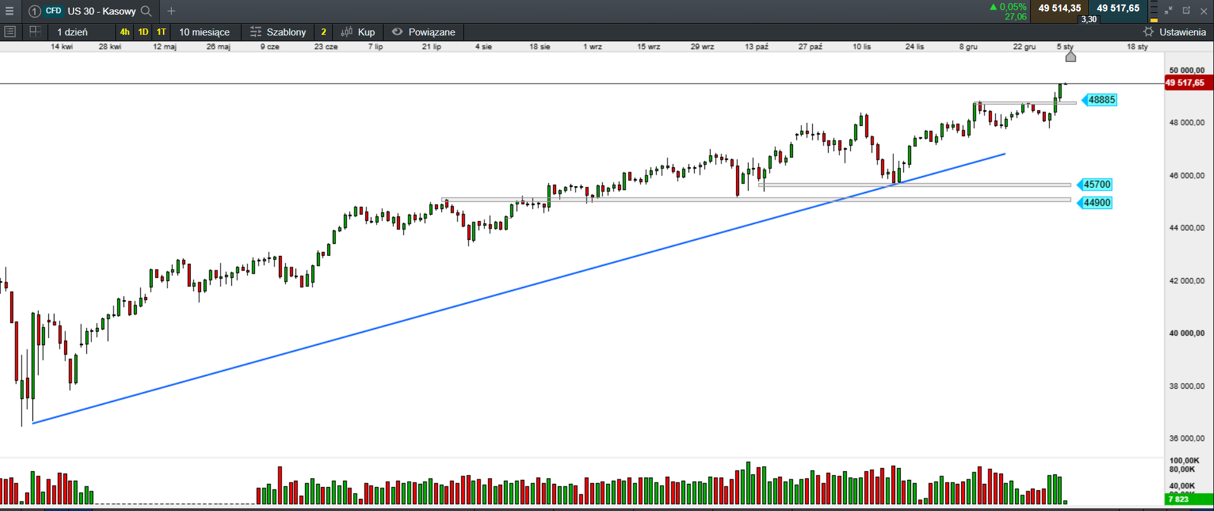Viewport: 1214px width, 511px height.
Task: Select the 4h timeframe
Action: point(125,32)
